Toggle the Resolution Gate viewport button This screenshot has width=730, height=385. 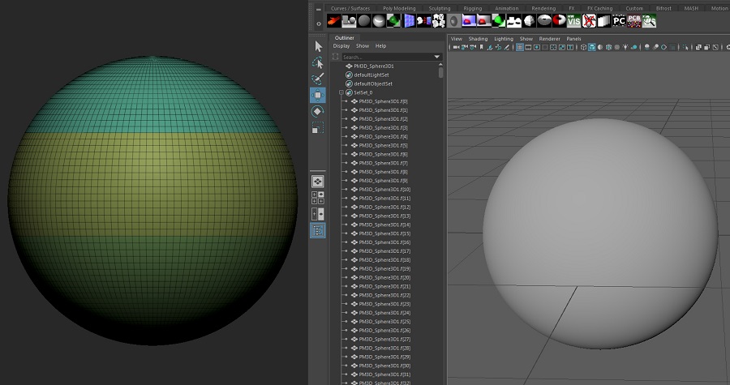point(537,47)
